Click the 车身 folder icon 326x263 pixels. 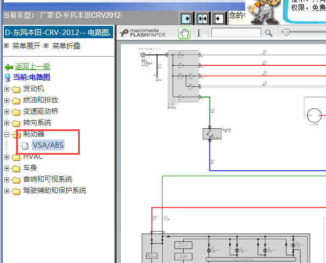pos(16,168)
